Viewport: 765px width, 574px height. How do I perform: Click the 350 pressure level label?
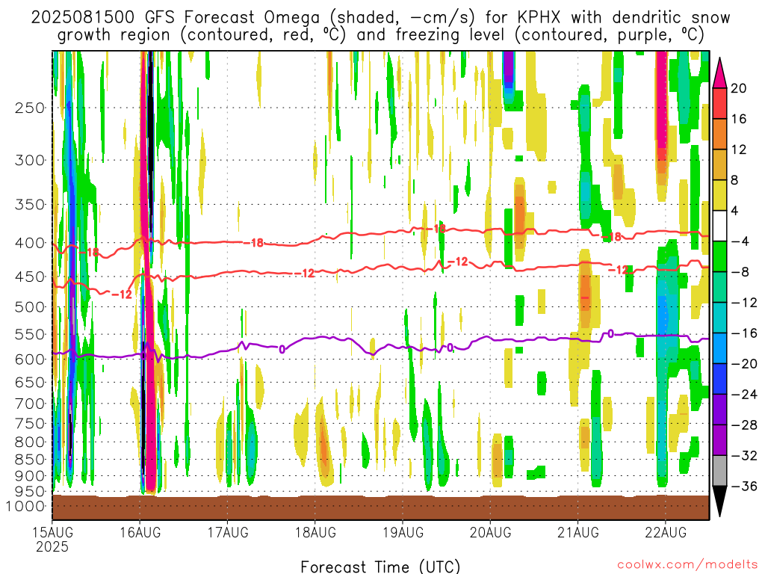click(x=30, y=205)
